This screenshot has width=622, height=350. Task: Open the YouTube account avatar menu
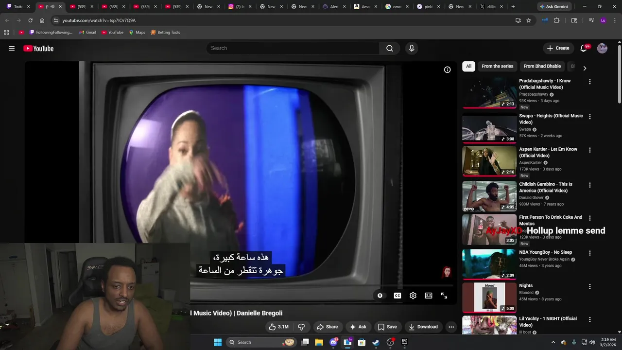coord(602,48)
